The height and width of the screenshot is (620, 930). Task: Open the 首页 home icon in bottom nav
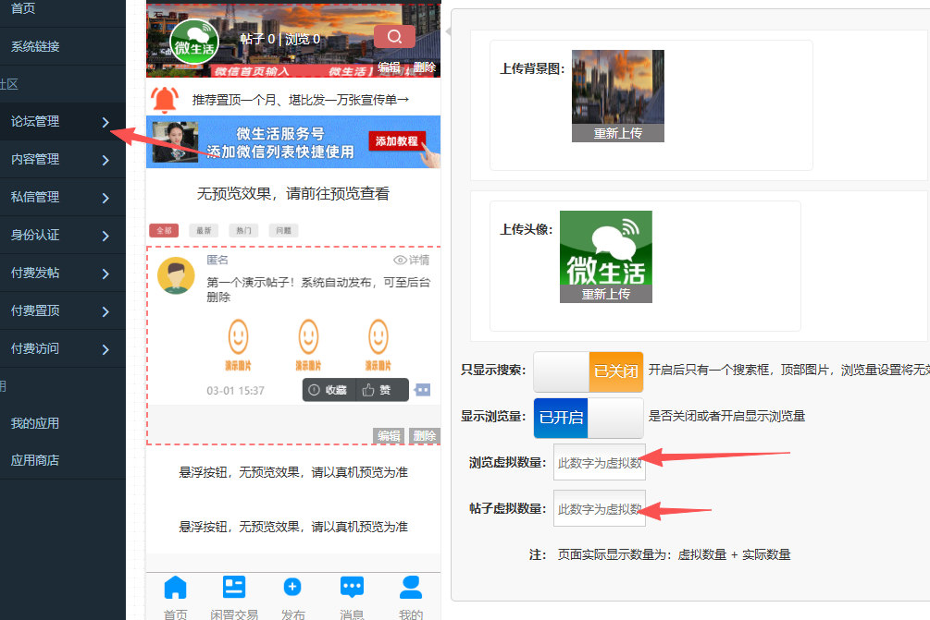pyautogui.click(x=175, y=588)
